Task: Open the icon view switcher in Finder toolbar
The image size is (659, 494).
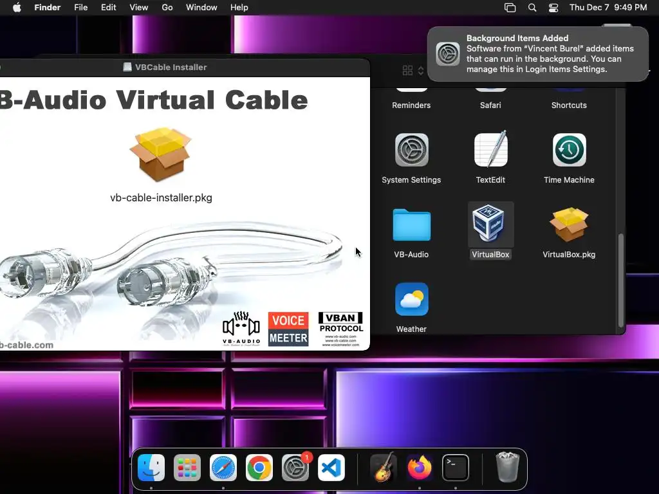Action: tap(413, 71)
